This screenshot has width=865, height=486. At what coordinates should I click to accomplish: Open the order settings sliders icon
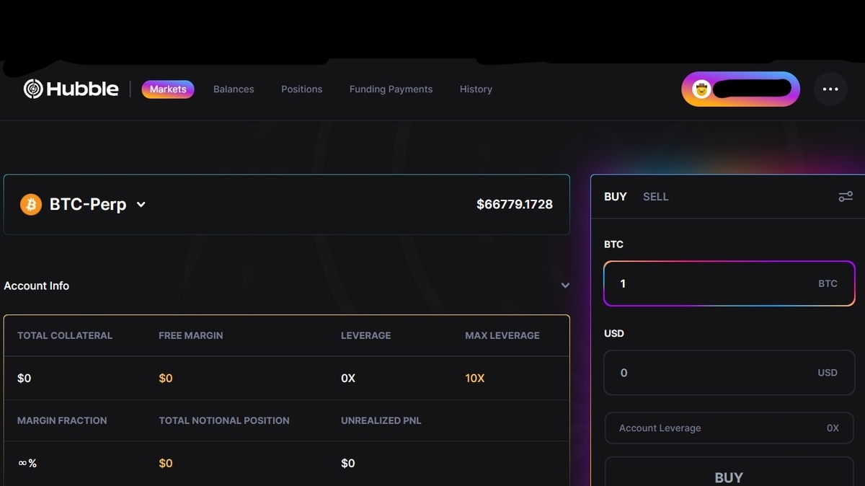[x=846, y=197]
